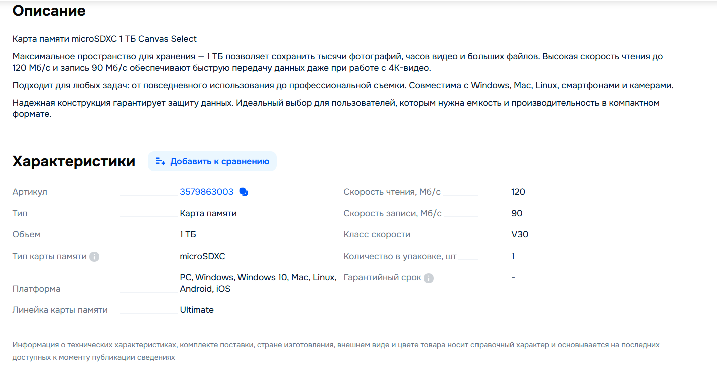This screenshot has width=717, height=368.
Task: Click the Количество в упаковке label
Action: pyautogui.click(x=400, y=256)
